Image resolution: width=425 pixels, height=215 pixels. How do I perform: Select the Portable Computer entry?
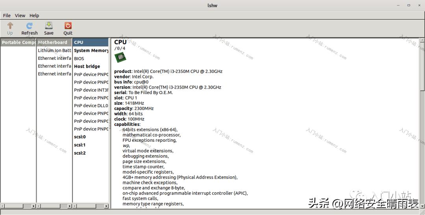click(18, 42)
